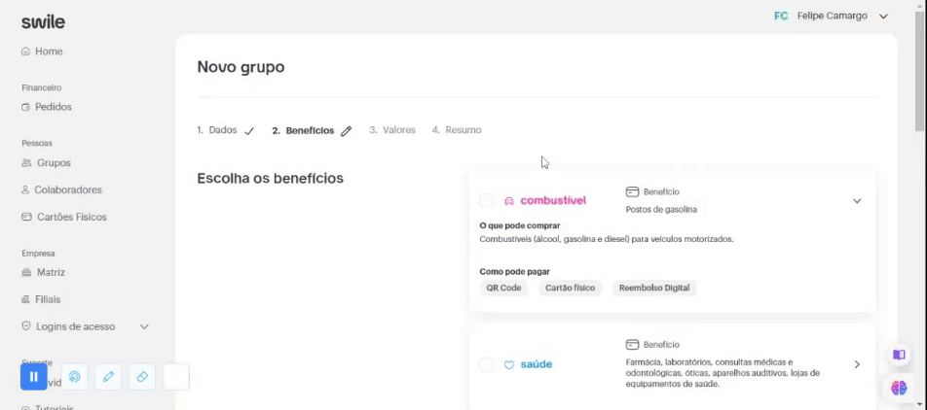Click the QR Code payment tag
The width and height of the screenshot is (927, 410).
503,288
